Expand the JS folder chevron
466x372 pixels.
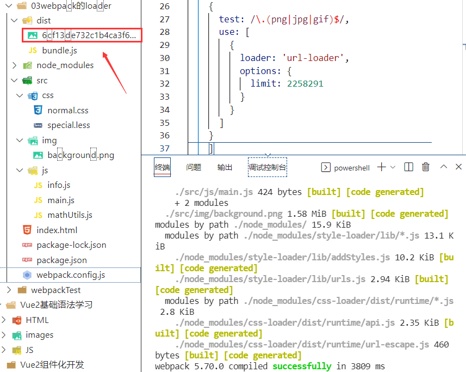(x=4, y=350)
